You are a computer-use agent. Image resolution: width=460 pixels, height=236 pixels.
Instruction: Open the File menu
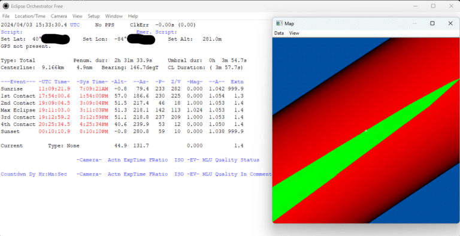pyautogui.click(x=6, y=16)
